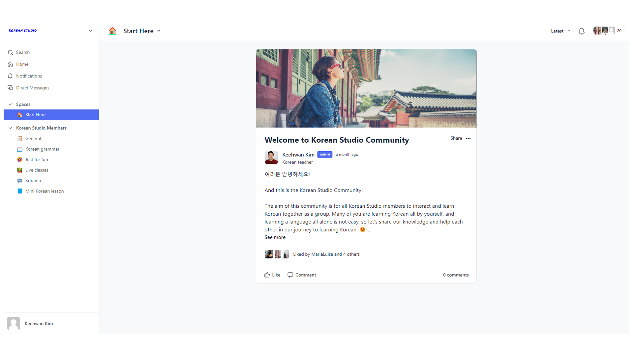Select the Start Here space

pyautogui.click(x=51, y=115)
